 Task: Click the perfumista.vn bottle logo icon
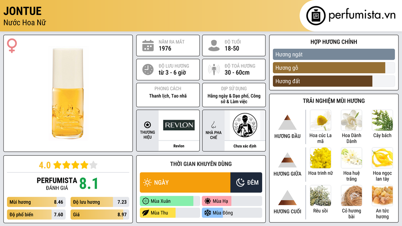click(x=316, y=16)
